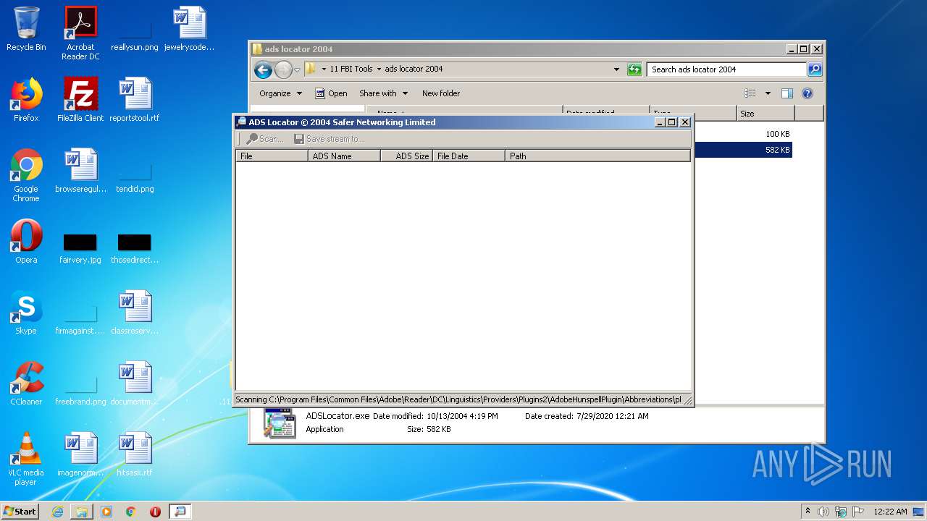Sort by ADS Size column
Screen dimensions: 927x521
(x=406, y=156)
